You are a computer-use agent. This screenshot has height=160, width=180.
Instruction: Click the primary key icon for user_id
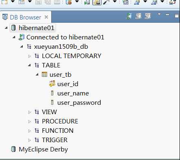click(x=52, y=84)
